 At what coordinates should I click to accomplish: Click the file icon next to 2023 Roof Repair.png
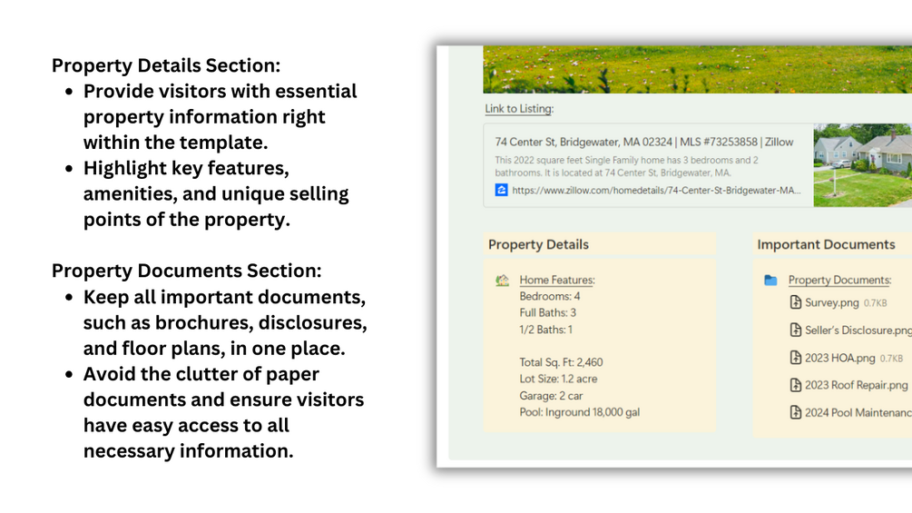coord(795,385)
